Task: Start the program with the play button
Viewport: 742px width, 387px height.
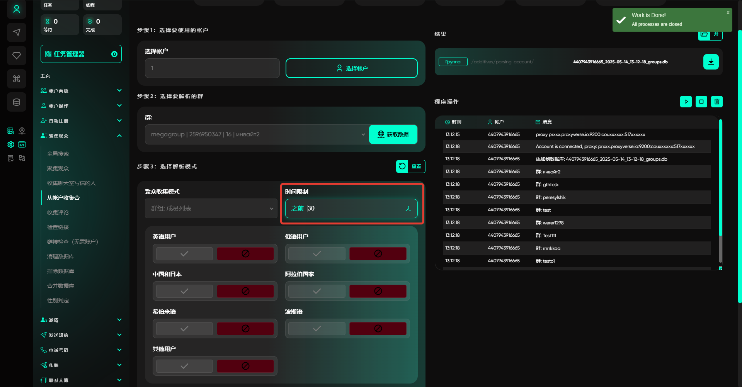Action: point(686,102)
